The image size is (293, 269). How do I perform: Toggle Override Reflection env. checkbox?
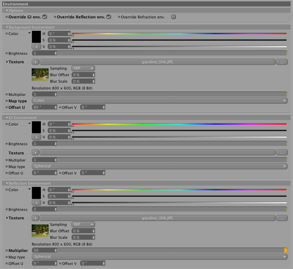[109, 17]
